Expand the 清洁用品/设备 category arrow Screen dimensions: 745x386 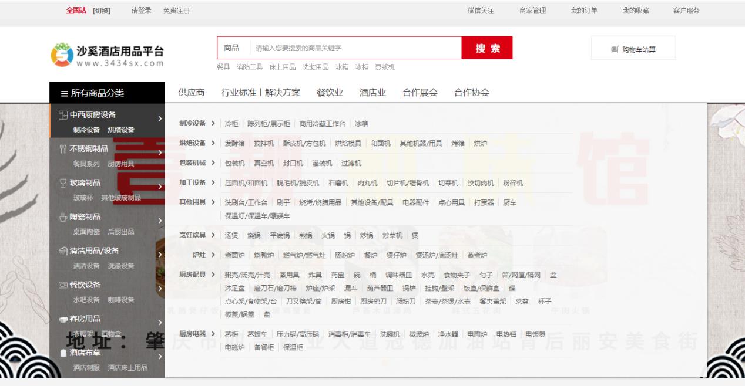[x=162, y=255]
